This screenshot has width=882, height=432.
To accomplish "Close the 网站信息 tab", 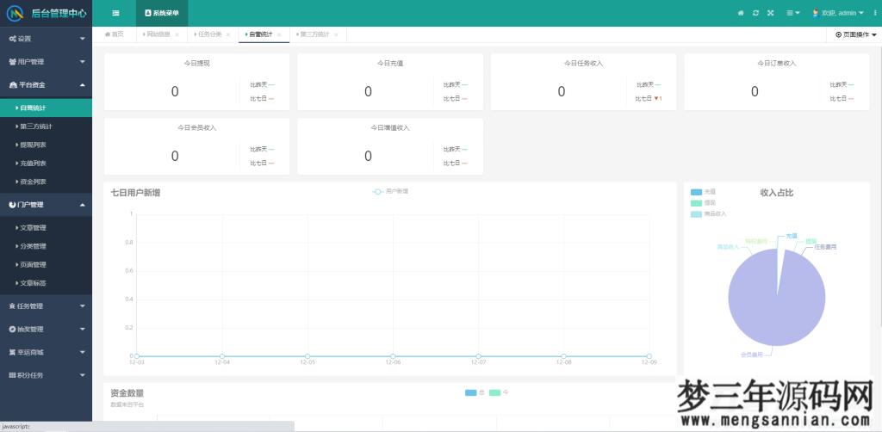I will pyautogui.click(x=177, y=34).
